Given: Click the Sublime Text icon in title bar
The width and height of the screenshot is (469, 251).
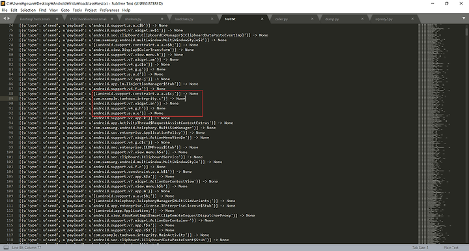Looking at the screenshot, I should click(3, 4).
